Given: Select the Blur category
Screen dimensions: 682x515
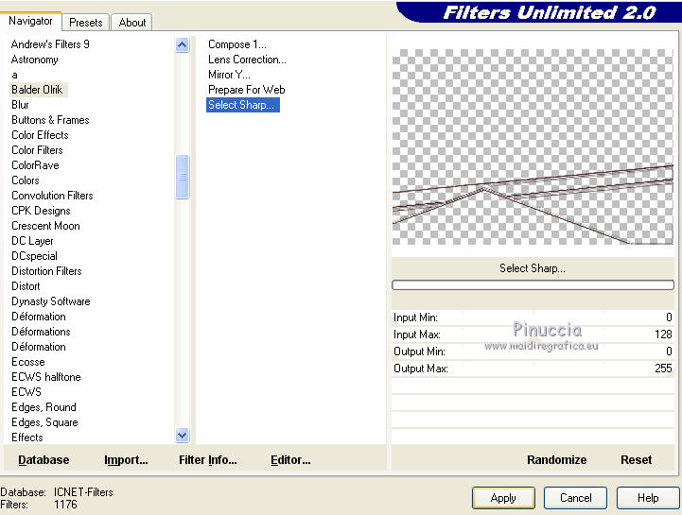Looking at the screenshot, I should coord(20,105).
